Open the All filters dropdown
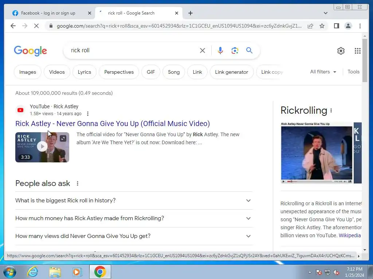373x279 pixels. [323, 72]
